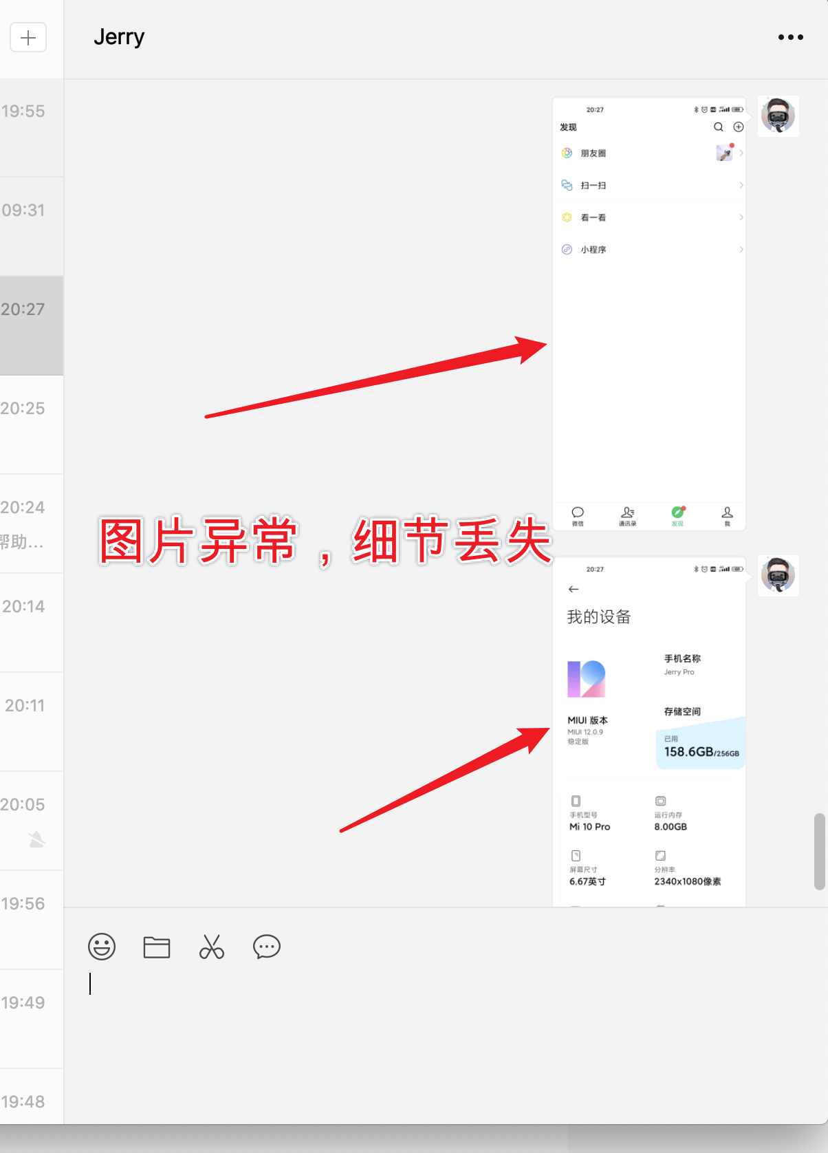Image resolution: width=828 pixels, height=1153 pixels.
Task: Click the muted bell icon in list
Action: tap(37, 839)
